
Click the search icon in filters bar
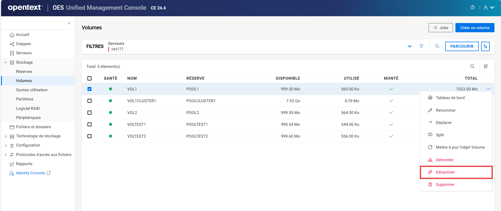click(437, 46)
